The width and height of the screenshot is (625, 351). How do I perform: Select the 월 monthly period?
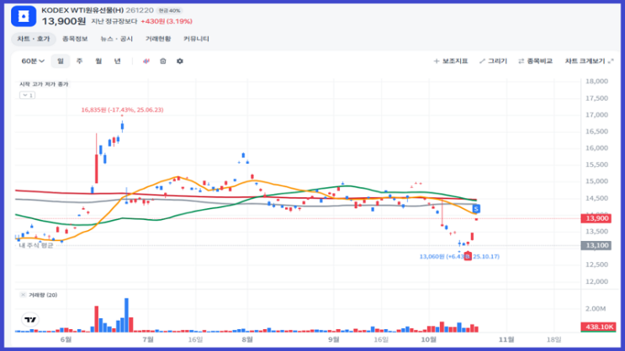click(x=98, y=61)
